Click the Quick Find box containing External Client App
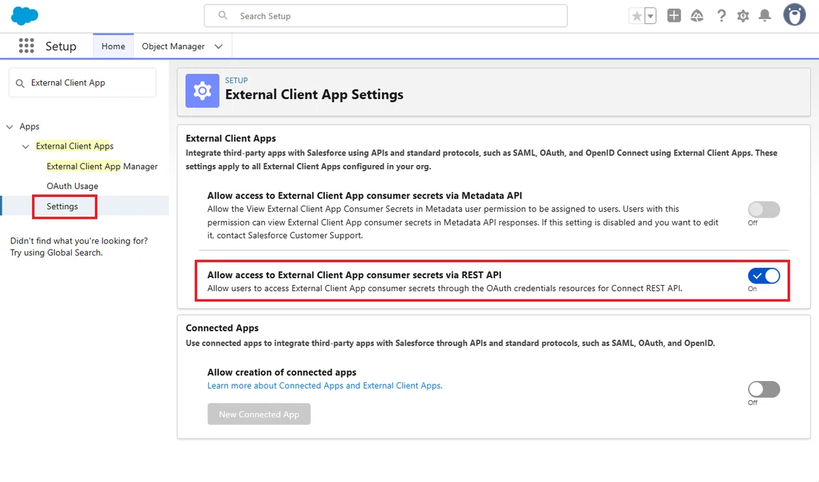819x482 pixels. (x=83, y=82)
